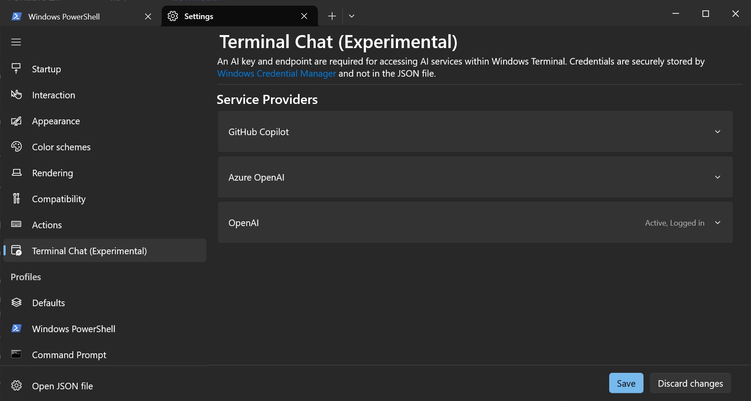751x401 pixels.
Task: Discard changes to settings
Action: coord(690,383)
